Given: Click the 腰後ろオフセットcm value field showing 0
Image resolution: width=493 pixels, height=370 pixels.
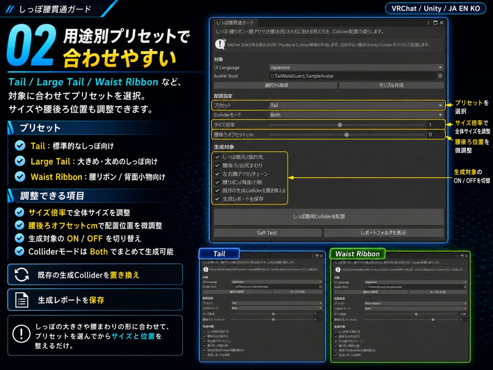Looking at the screenshot, I should tap(435, 135).
